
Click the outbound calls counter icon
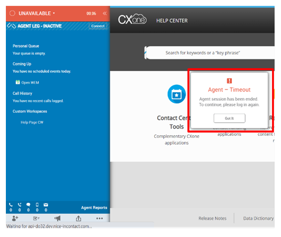(20, 205)
